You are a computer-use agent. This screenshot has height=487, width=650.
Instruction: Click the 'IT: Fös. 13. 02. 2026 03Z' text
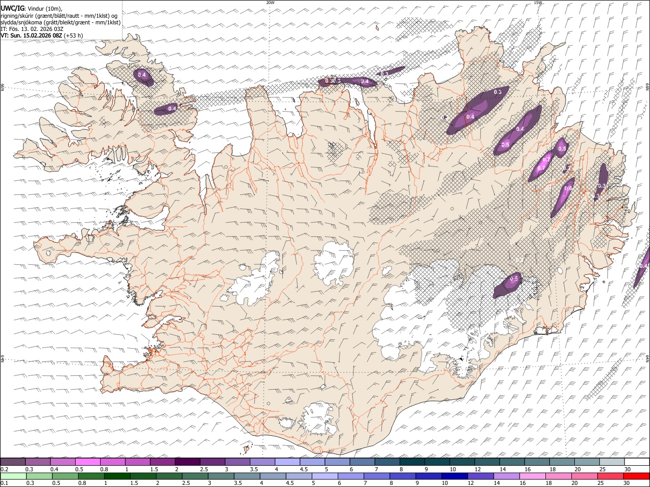[x=32, y=29]
